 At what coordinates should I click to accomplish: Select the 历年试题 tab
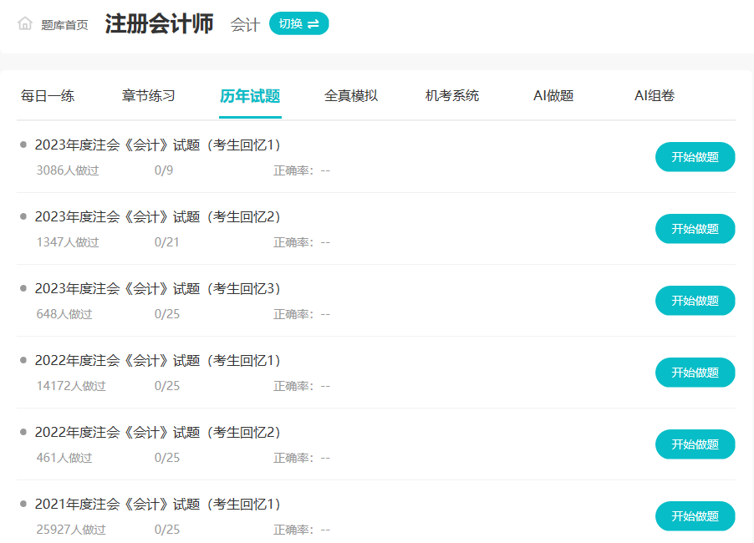point(250,96)
